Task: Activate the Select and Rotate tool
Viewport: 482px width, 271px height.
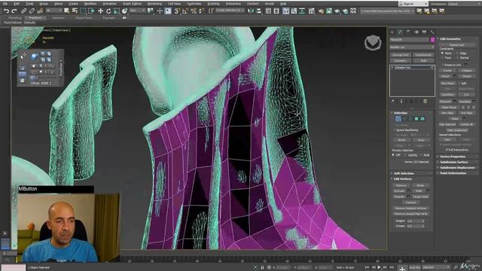Action: (x=108, y=11)
